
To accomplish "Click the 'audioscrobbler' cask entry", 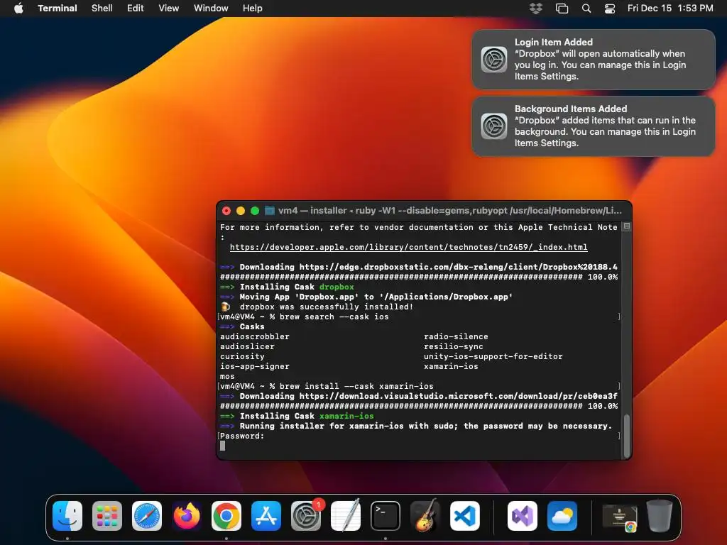I will [x=255, y=336].
